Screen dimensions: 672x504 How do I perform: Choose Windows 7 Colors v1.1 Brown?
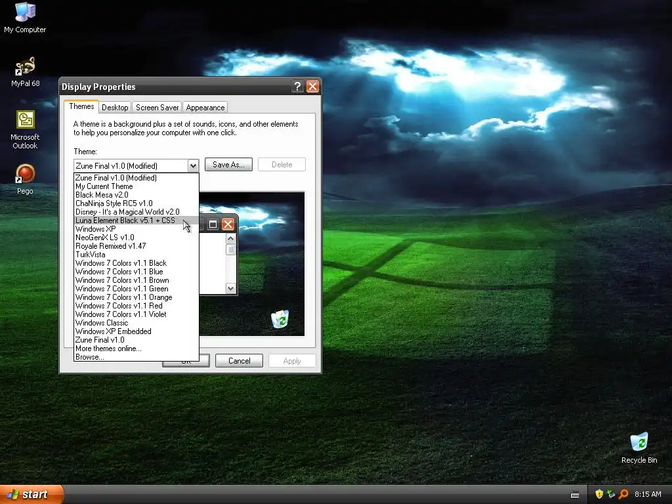click(136, 280)
